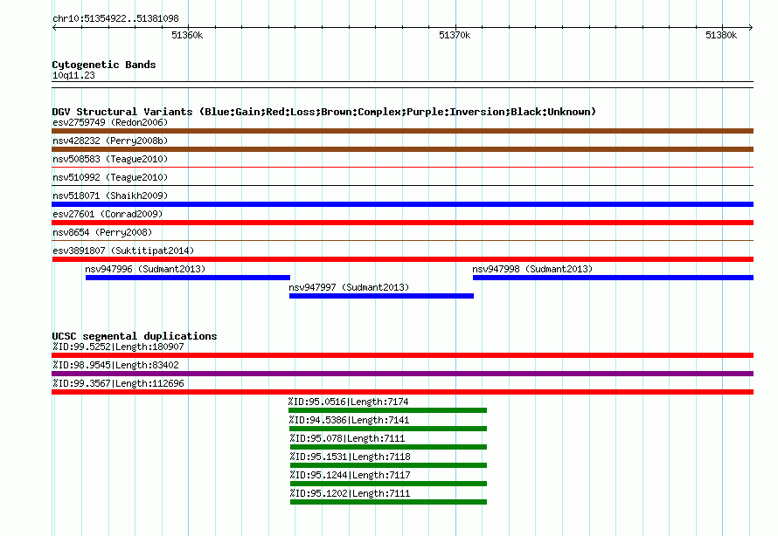Click the red bar under %ID:99.5252
The width and height of the screenshot is (778, 536).
402,355
